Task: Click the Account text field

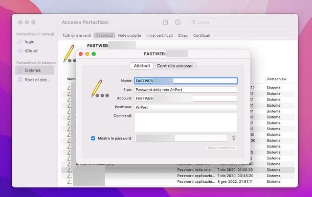Action: click(186, 98)
